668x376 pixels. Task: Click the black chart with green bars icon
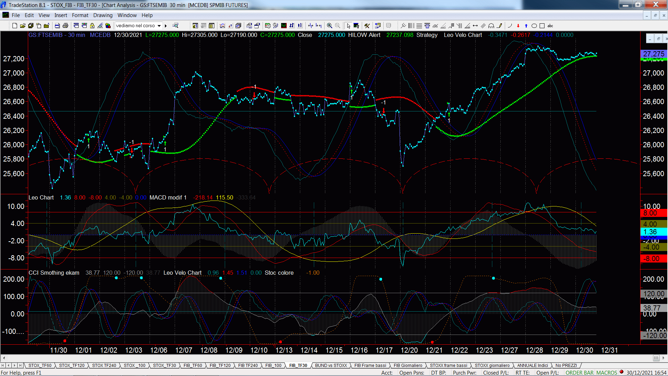[x=284, y=25]
